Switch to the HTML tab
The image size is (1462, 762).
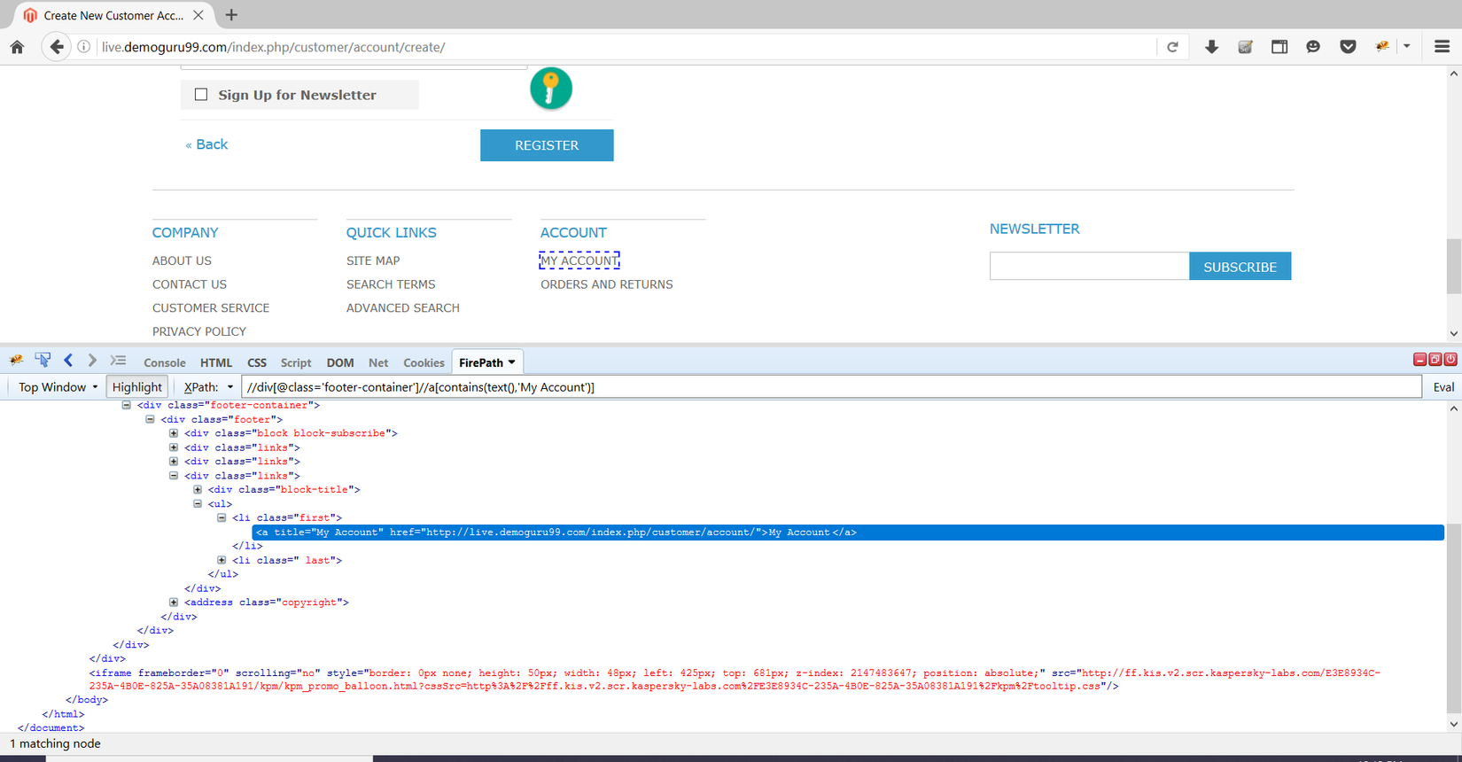click(216, 362)
